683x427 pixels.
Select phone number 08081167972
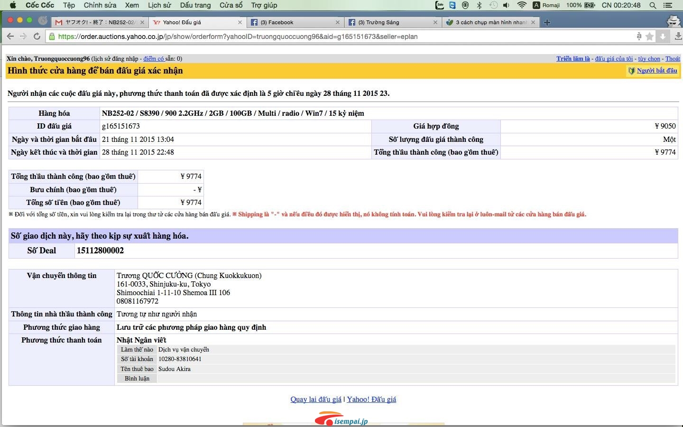pyautogui.click(x=138, y=301)
